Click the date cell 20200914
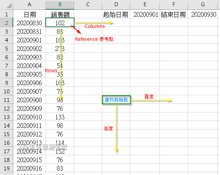 coord(30,151)
